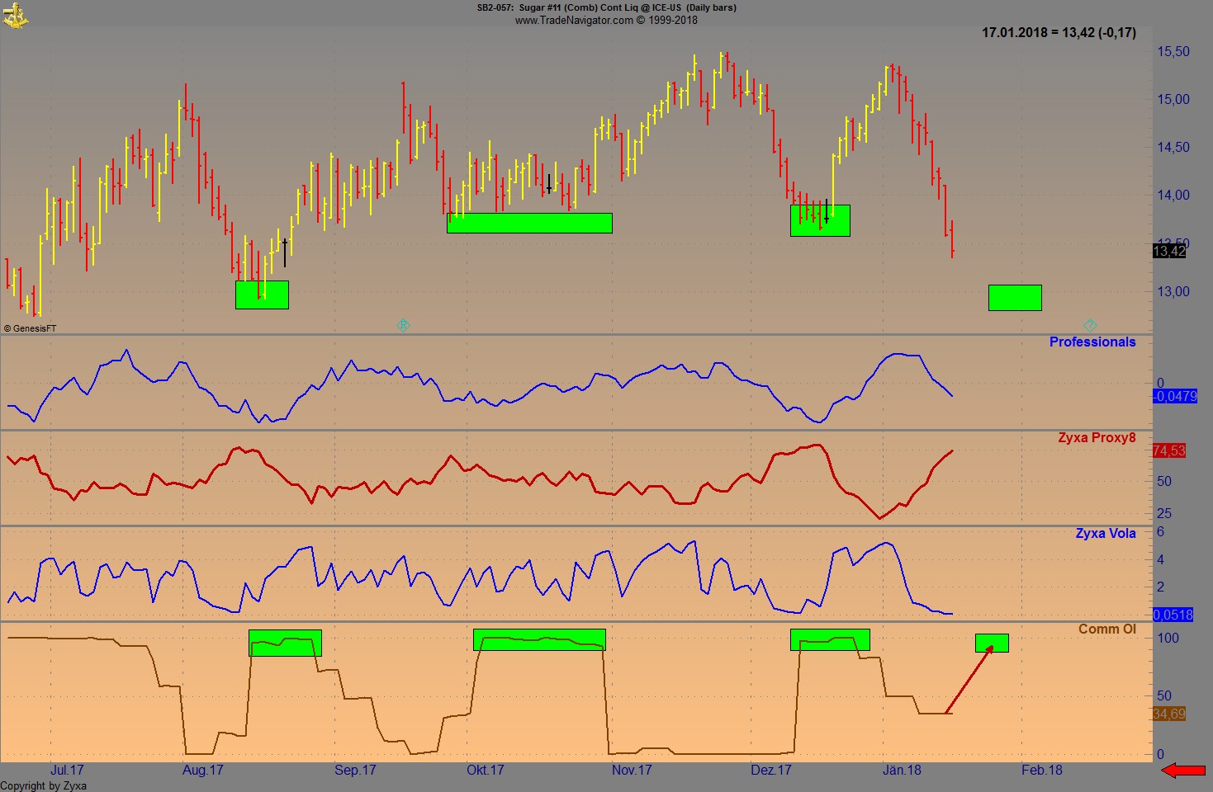
Task: Click the red back-scroll arrow at bottom right
Action: click(1182, 771)
